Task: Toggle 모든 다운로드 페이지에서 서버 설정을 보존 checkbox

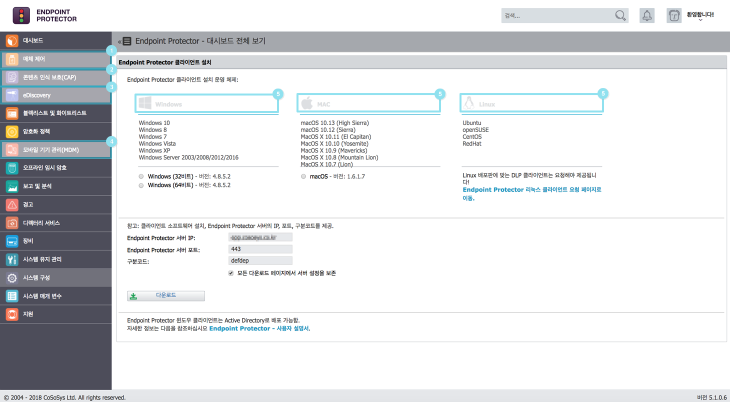Action: point(231,273)
